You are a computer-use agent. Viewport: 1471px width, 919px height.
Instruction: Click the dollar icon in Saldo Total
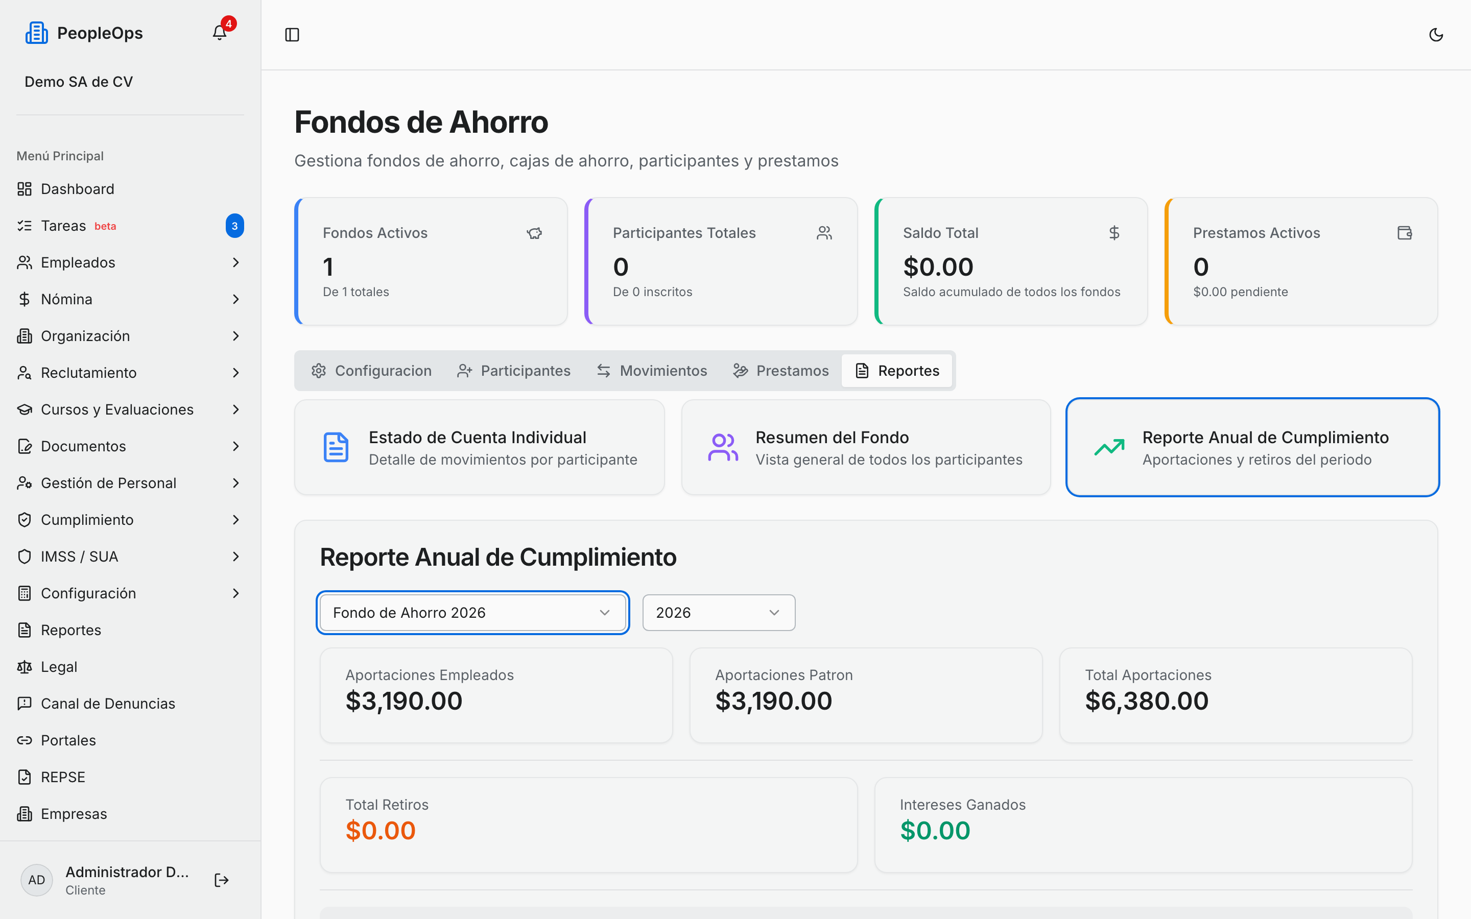pos(1114,233)
